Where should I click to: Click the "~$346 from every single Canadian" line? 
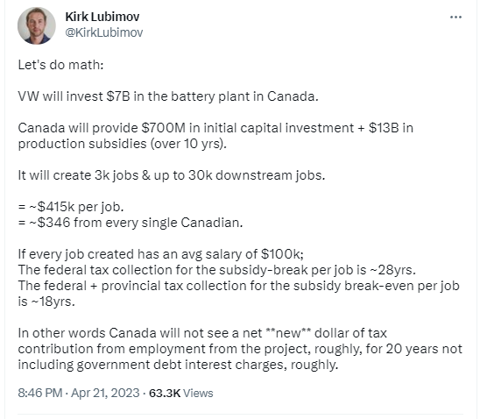click(x=131, y=223)
